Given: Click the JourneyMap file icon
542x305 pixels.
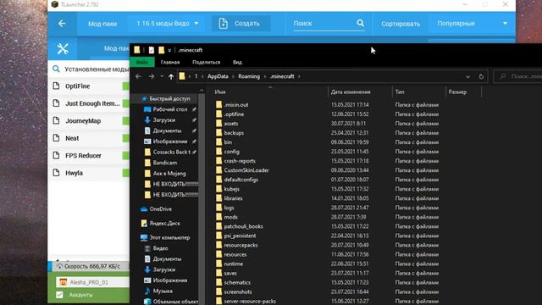Looking at the screenshot, I should pyautogui.click(x=56, y=120).
